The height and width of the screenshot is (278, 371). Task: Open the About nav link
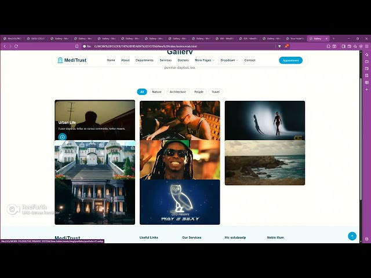pyautogui.click(x=125, y=60)
